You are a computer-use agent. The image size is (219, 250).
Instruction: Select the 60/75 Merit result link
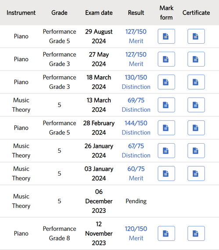pyautogui.click(x=136, y=173)
